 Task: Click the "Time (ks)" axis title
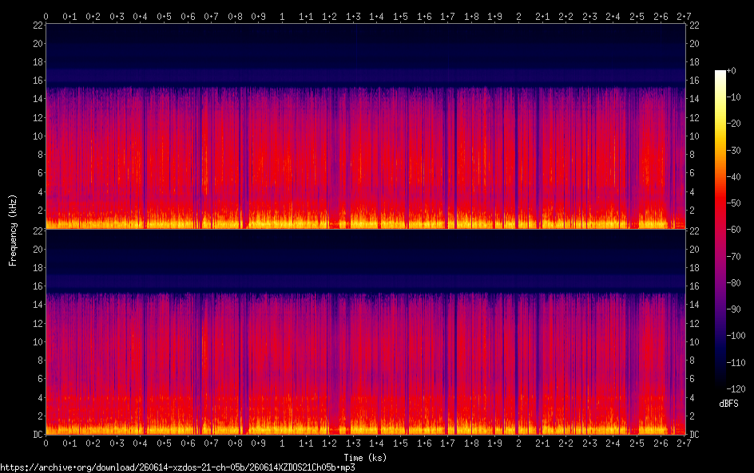tap(365, 458)
